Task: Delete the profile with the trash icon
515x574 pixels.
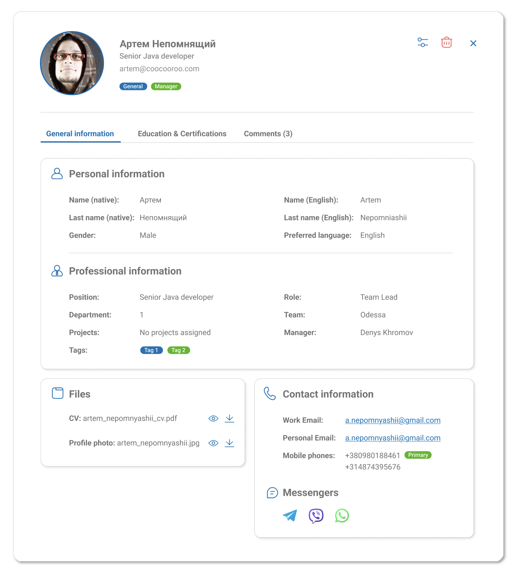Action: point(447,43)
